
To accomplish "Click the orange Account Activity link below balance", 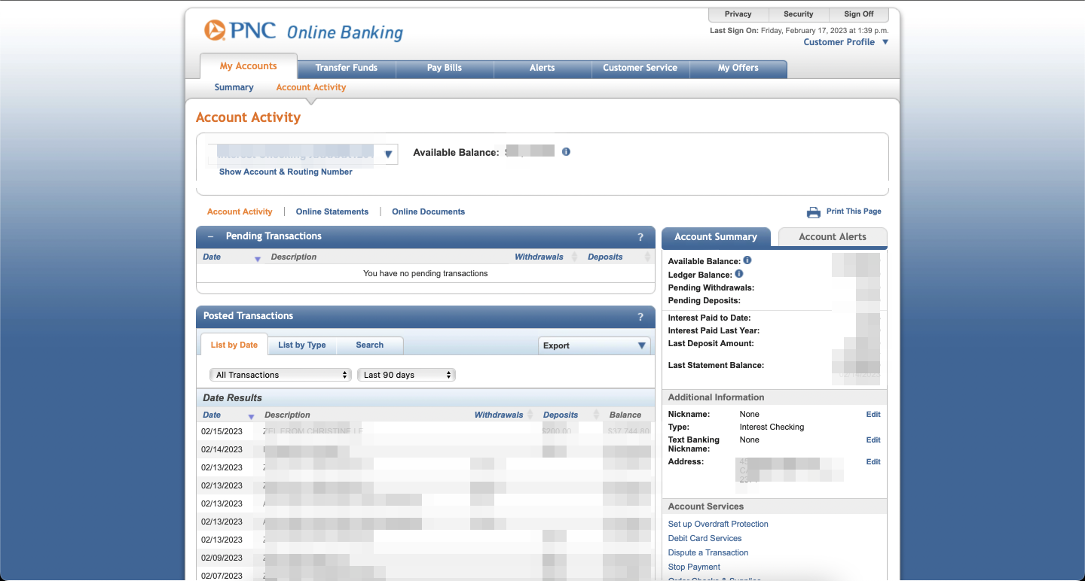I will coord(240,211).
